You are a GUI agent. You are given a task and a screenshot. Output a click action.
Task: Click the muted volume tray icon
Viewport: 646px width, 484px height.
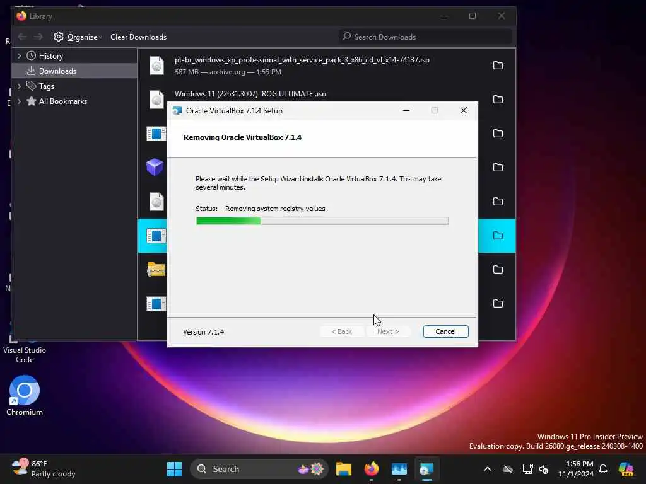click(x=544, y=469)
